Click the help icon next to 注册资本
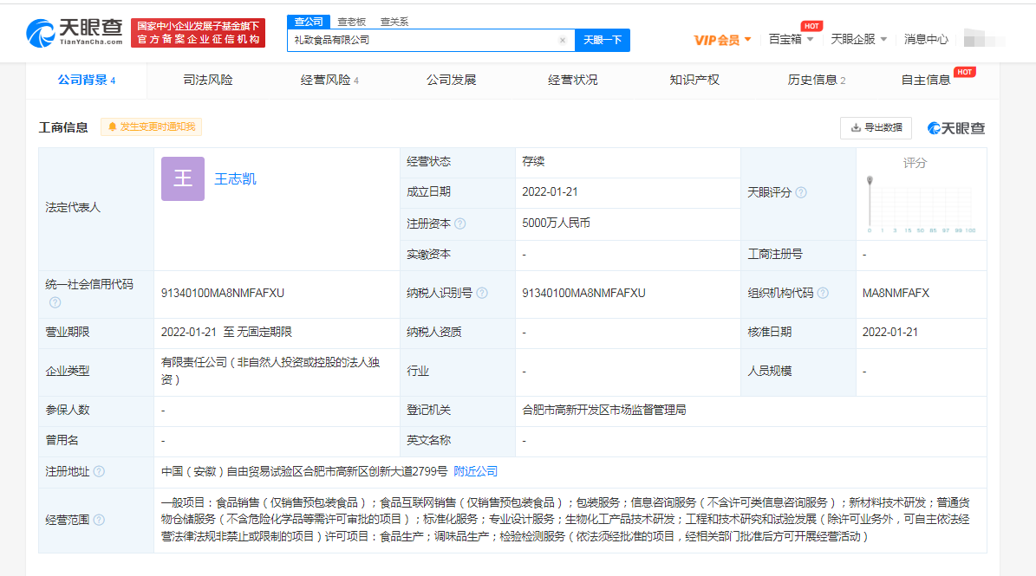 pyautogui.click(x=460, y=223)
